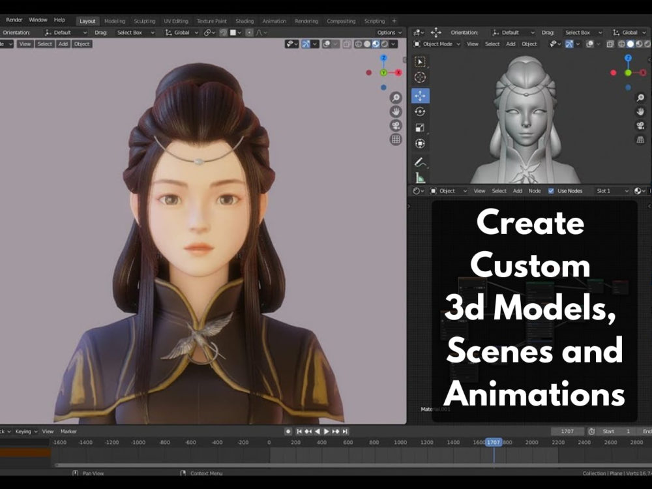Click the pan hand icon in right viewport
The width and height of the screenshot is (652, 489).
pyautogui.click(x=640, y=111)
